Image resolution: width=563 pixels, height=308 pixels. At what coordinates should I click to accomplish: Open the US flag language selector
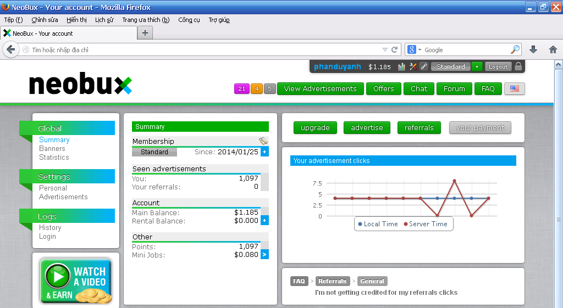(515, 88)
